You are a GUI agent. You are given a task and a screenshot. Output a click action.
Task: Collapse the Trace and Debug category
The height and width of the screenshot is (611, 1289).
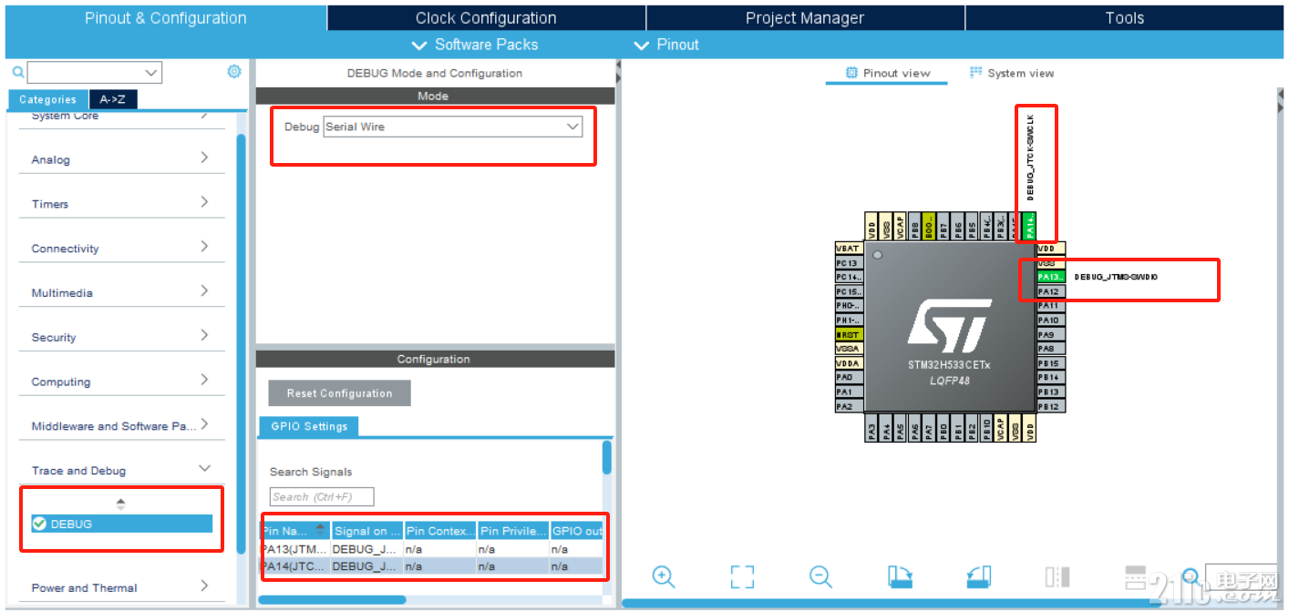[205, 468]
